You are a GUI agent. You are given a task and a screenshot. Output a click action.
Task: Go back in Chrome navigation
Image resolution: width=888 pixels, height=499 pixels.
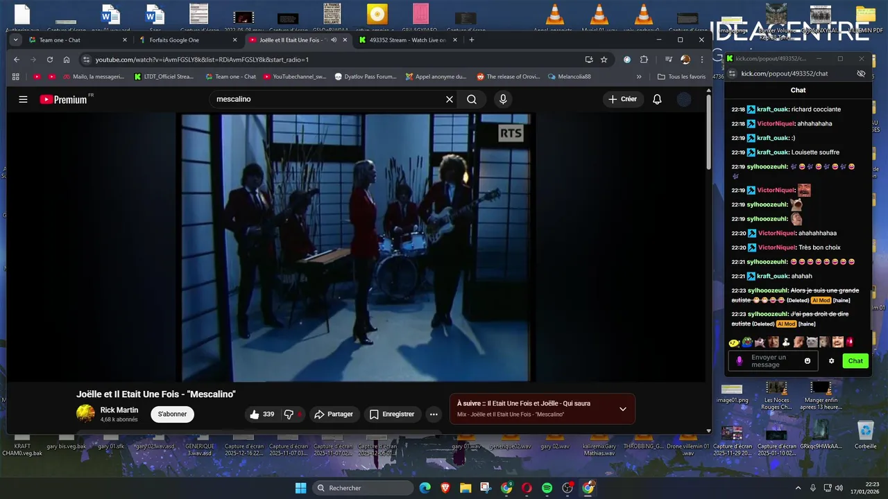(17, 60)
